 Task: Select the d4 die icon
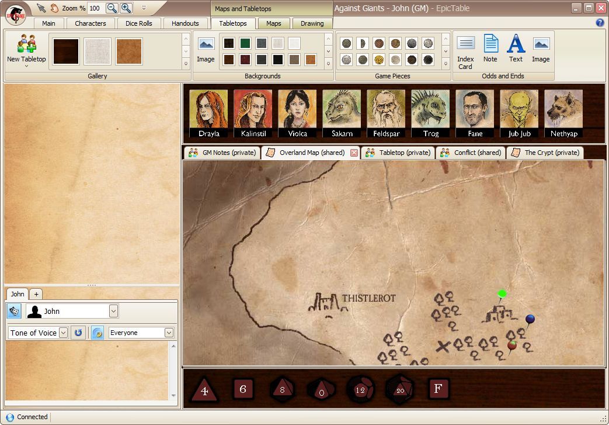pos(204,389)
